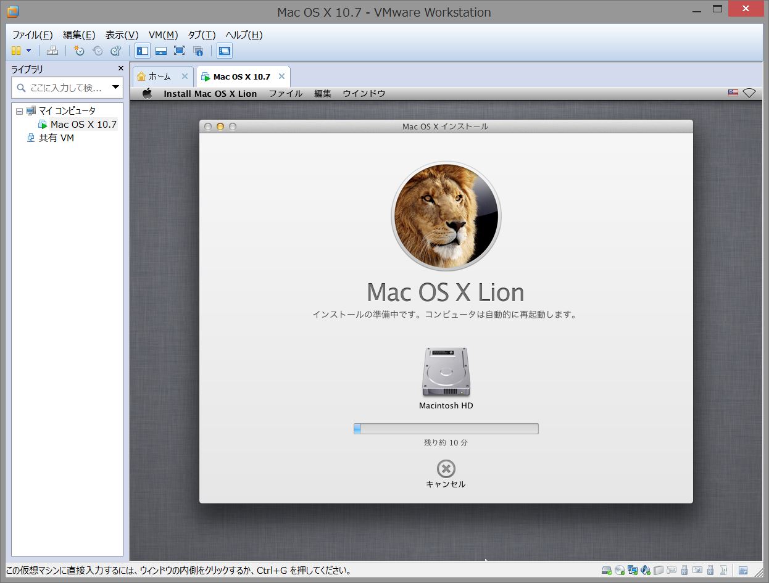The image size is (769, 583).
Task: Click the 残り約 10 分 remaining time text
Action: pos(446,443)
